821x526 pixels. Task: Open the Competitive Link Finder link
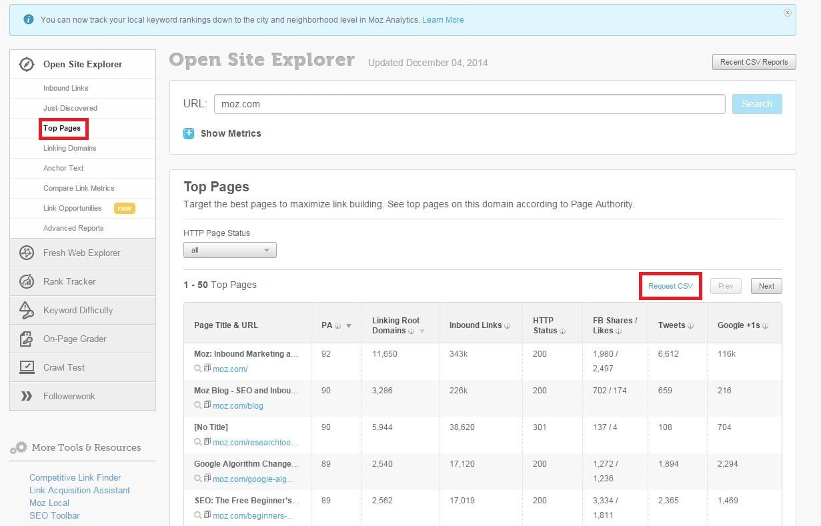(x=75, y=477)
